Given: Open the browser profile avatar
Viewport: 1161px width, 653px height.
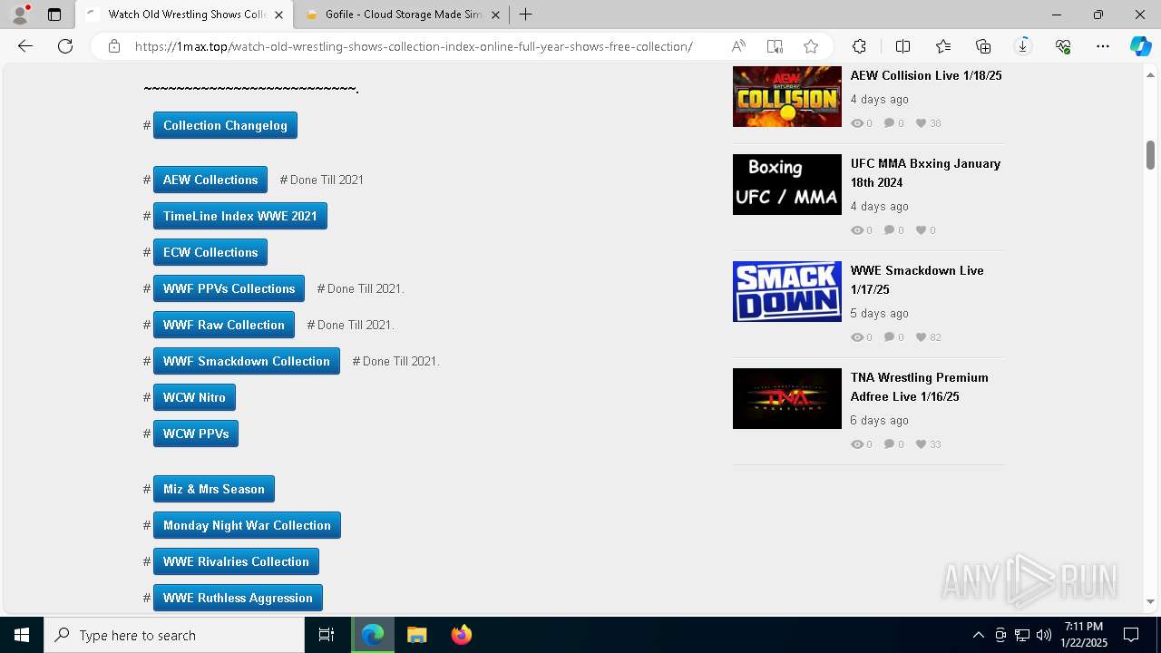Looking at the screenshot, I should (x=20, y=15).
